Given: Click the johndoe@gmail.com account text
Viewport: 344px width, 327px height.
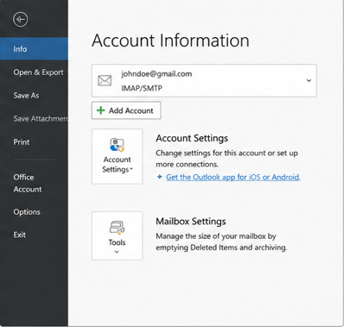Looking at the screenshot, I should click(x=156, y=74).
